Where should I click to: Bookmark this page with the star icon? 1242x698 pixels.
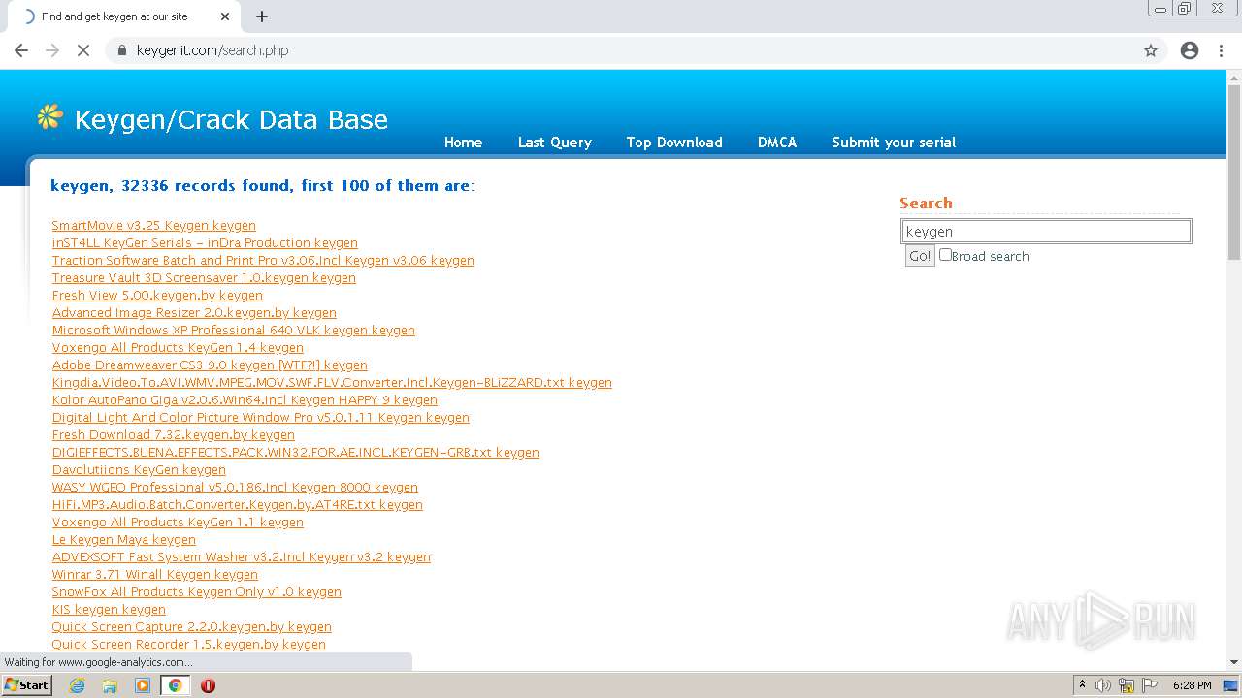tap(1151, 50)
